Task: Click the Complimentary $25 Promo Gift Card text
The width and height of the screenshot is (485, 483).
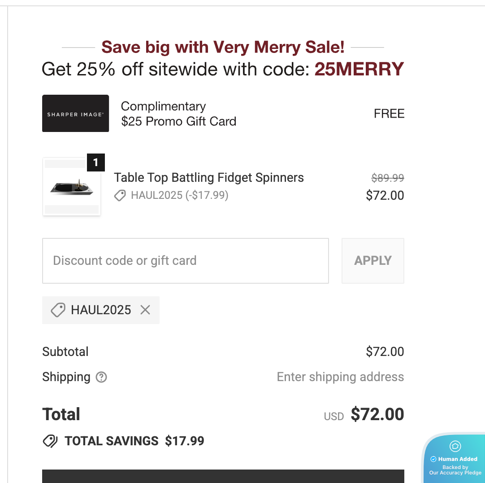Action: pyautogui.click(x=178, y=114)
